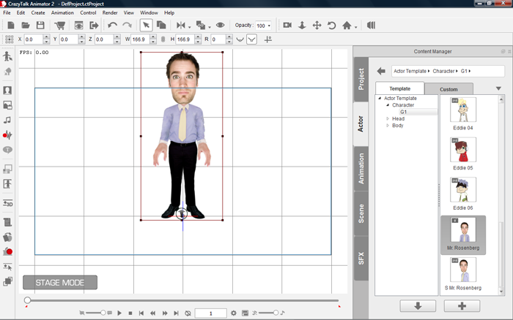Open the Animation menu
The height and width of the screenshot is (320, 513).
[62, 12]
